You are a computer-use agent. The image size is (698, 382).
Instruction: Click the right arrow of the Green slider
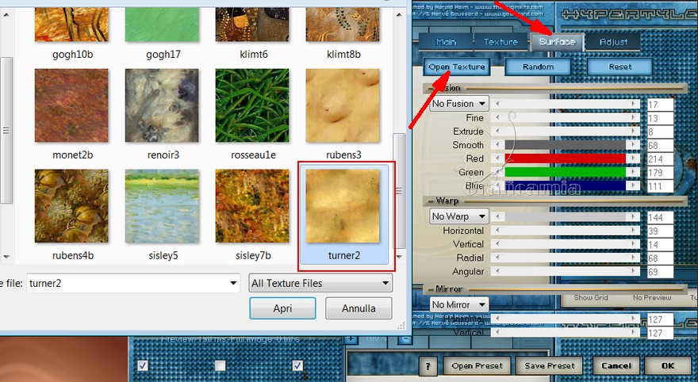coord(633,172)
